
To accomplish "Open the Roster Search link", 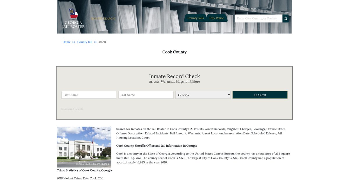I will [103, 19].
